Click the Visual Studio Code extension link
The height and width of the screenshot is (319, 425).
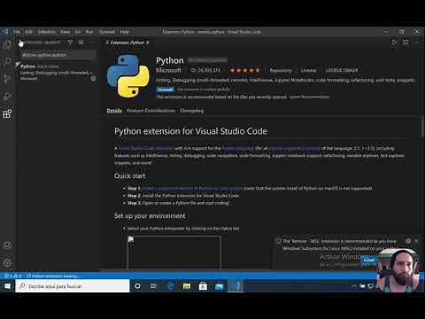pos(145,148)
